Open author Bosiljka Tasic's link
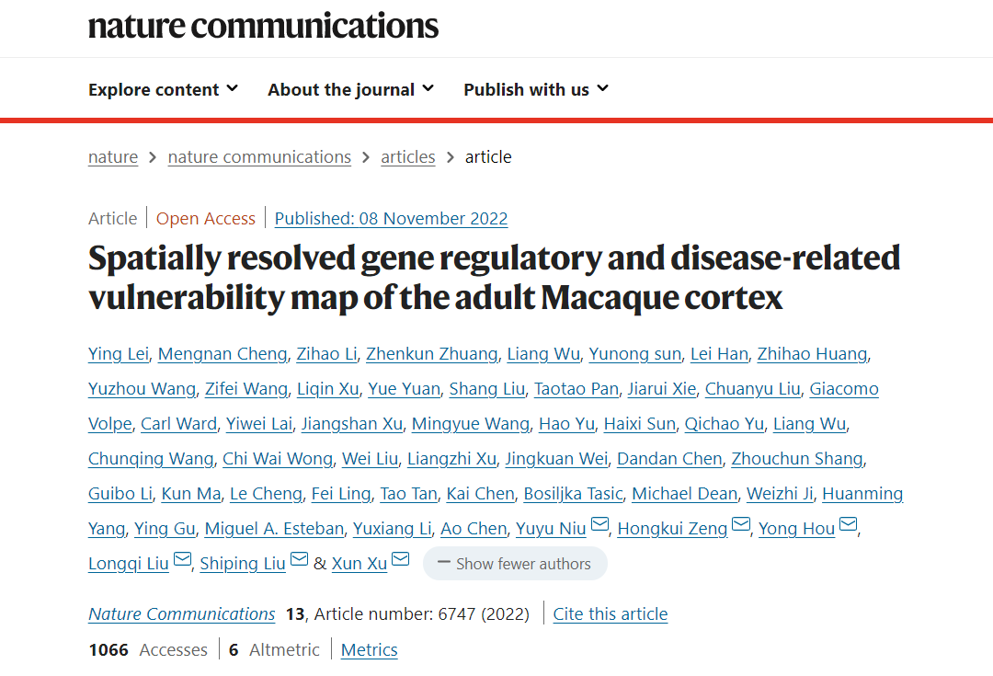The image size is (993, 676). click(x=573, y=494)
